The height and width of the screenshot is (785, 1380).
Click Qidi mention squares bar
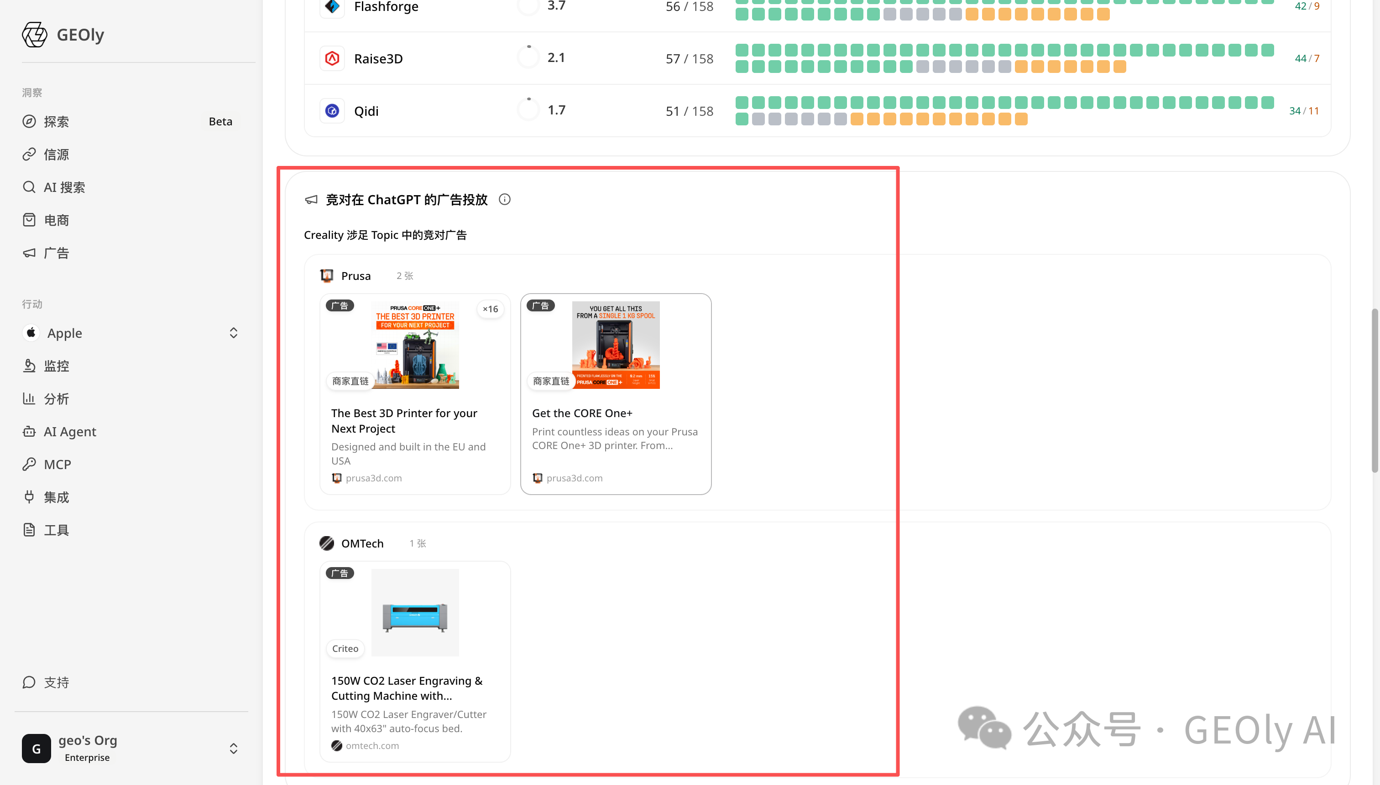coord(1004,110)
